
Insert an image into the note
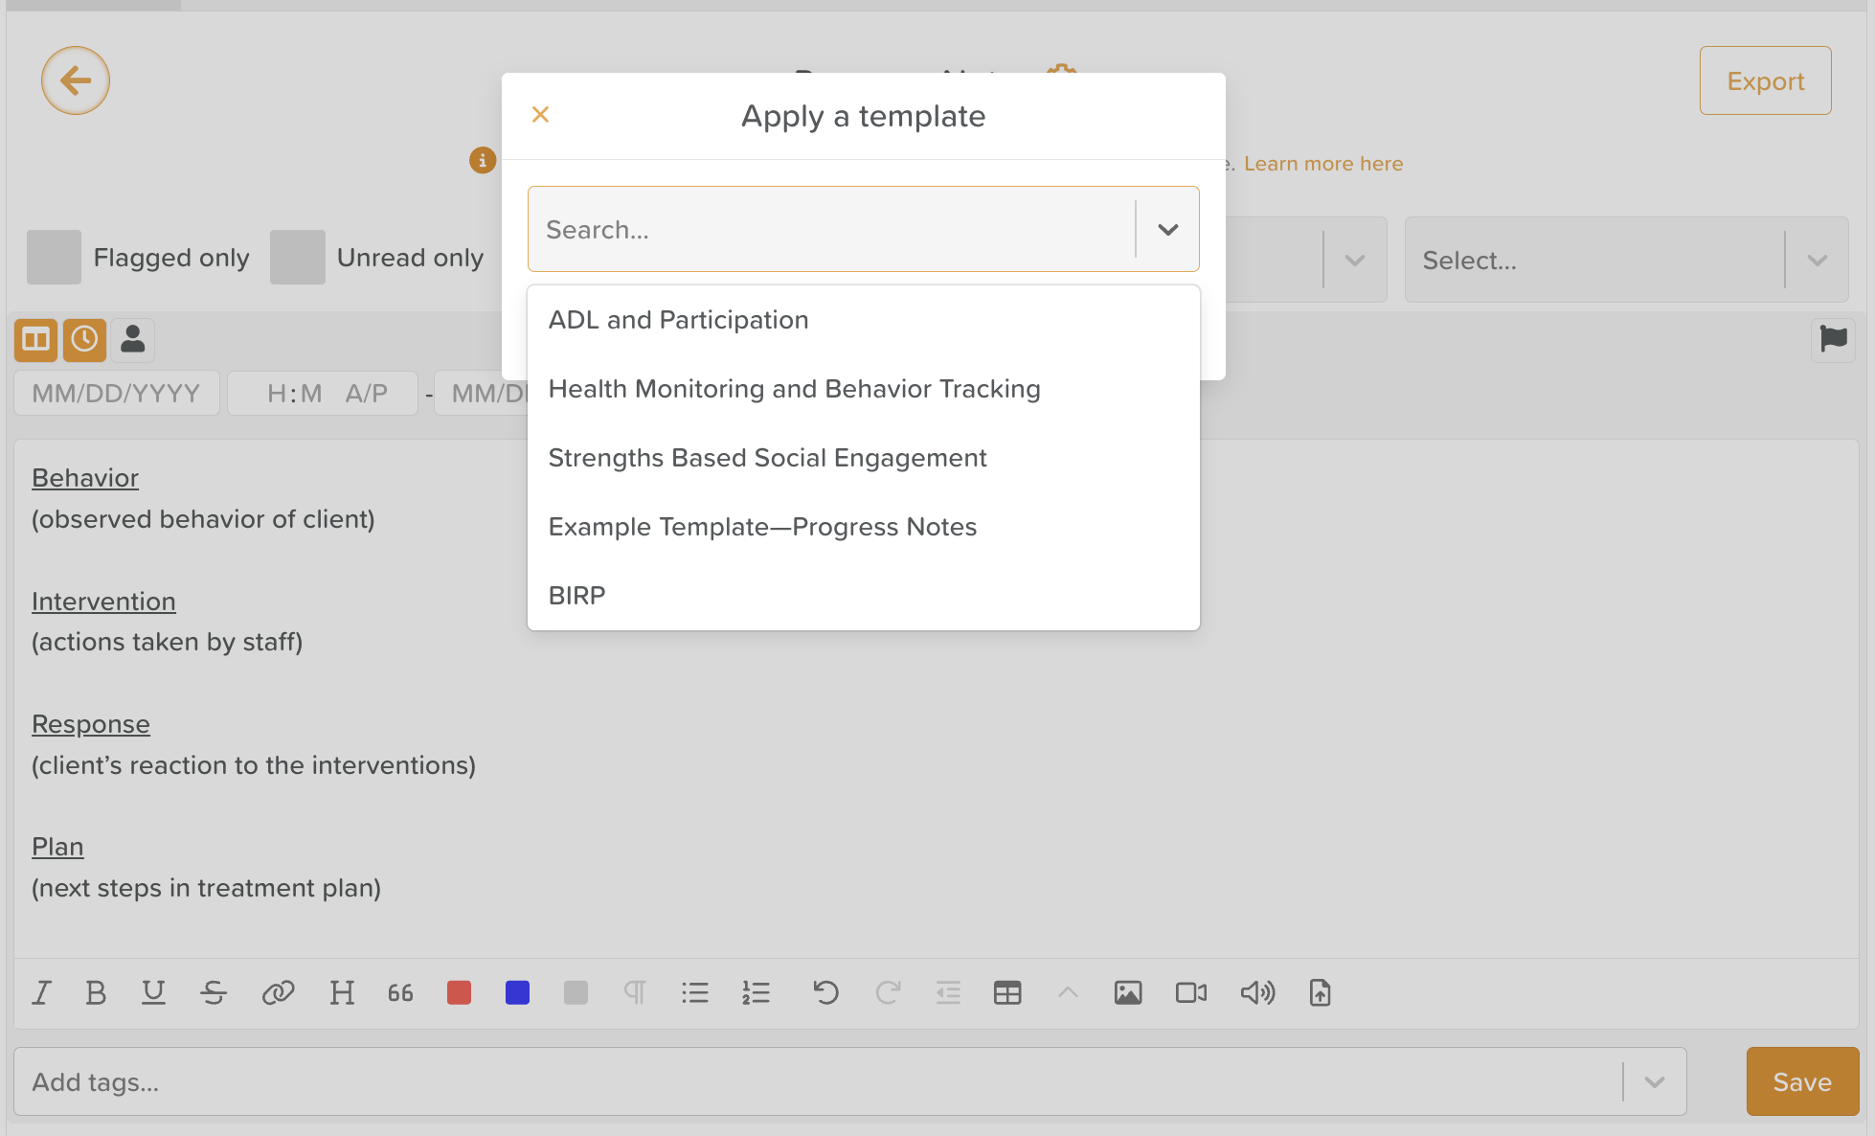1128,993
